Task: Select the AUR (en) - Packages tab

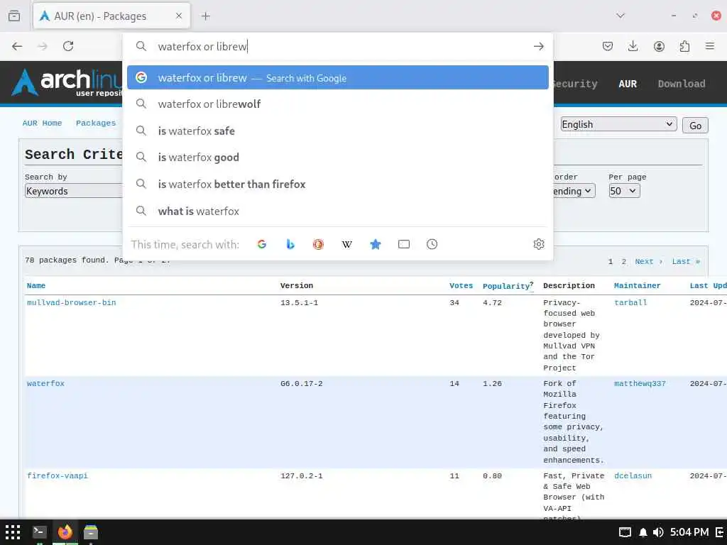Action: click(111, 16)
